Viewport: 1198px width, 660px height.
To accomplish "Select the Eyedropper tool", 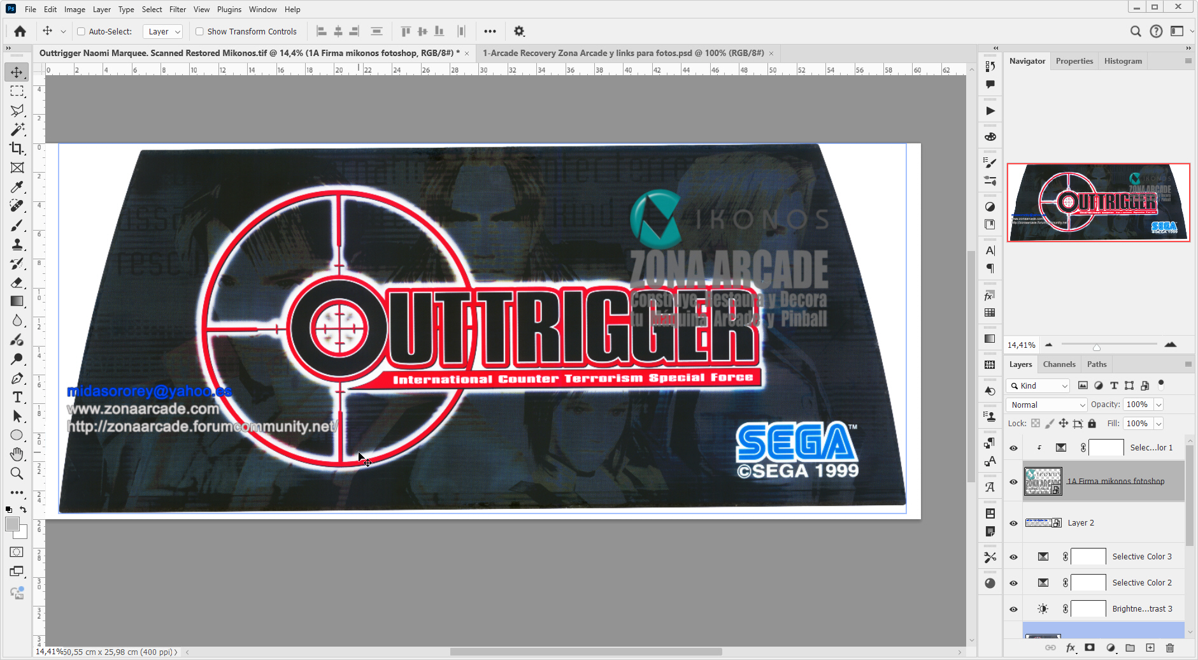I will (17, 187).
